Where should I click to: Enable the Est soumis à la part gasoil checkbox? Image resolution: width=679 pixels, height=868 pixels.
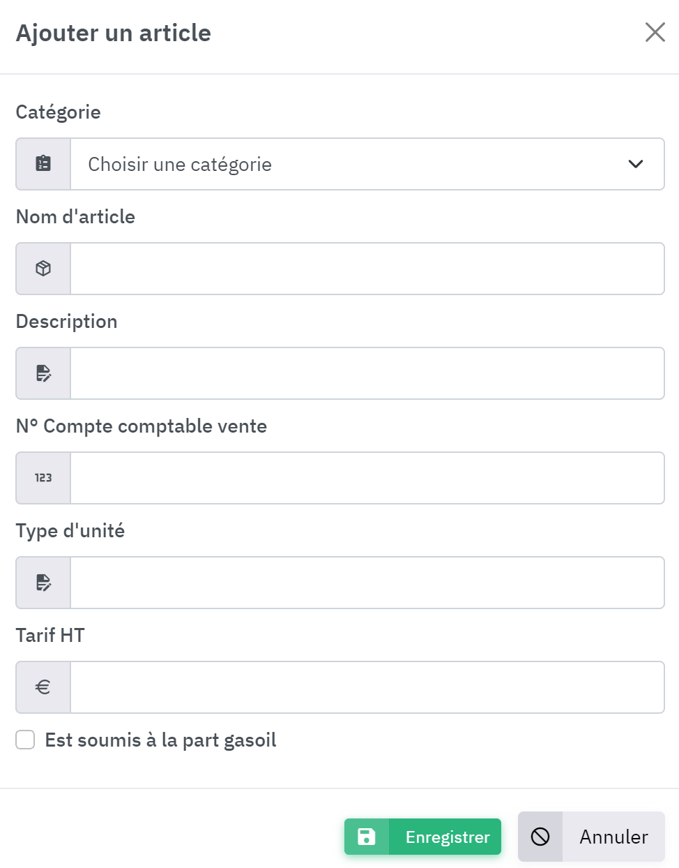(x=26, y=740)
